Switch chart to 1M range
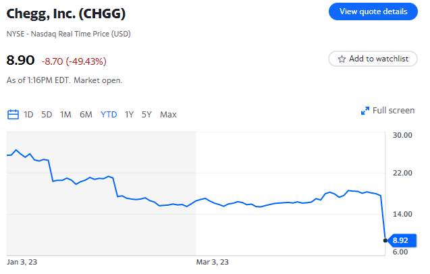Image resolution: width=430 pixels, height=274 pixels. 65,114
